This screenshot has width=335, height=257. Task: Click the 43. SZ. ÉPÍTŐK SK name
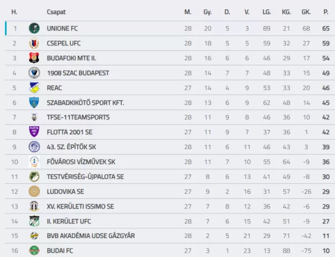coord(71,147)
